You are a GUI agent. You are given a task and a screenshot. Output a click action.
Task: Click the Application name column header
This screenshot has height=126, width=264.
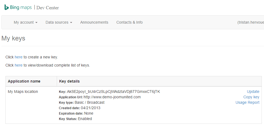[x=24, y=81]
